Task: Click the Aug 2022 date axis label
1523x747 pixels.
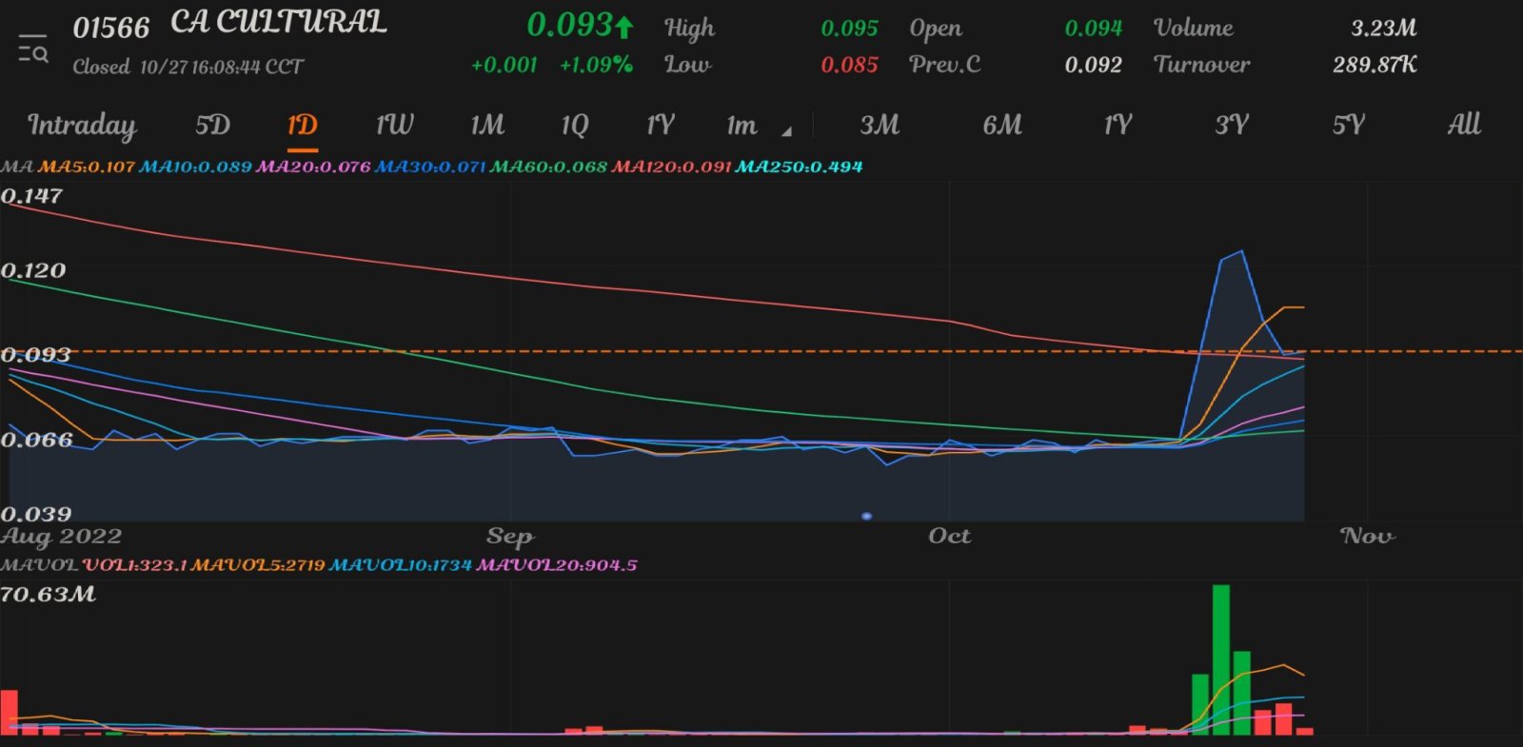Action: pos(62,537)
